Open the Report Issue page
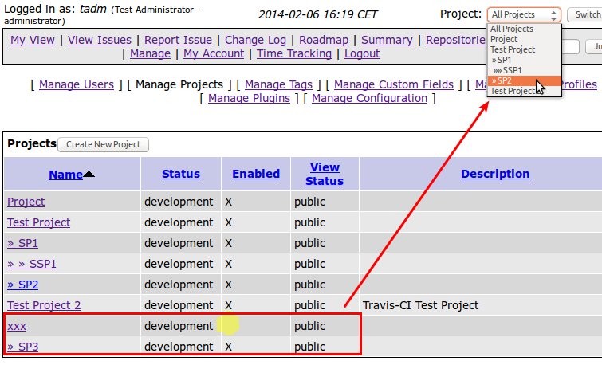 pyautogui.click(x=179, y=40)
